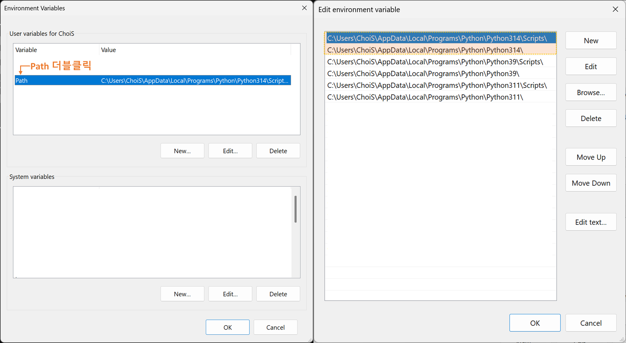Select the Python314\ path entry
The width and height of the screenshot is (626, 343).
(x=425, y=50)
